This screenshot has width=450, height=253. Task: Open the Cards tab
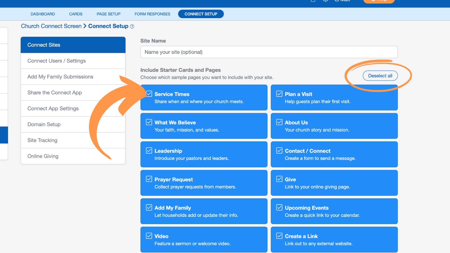point(76,14)
